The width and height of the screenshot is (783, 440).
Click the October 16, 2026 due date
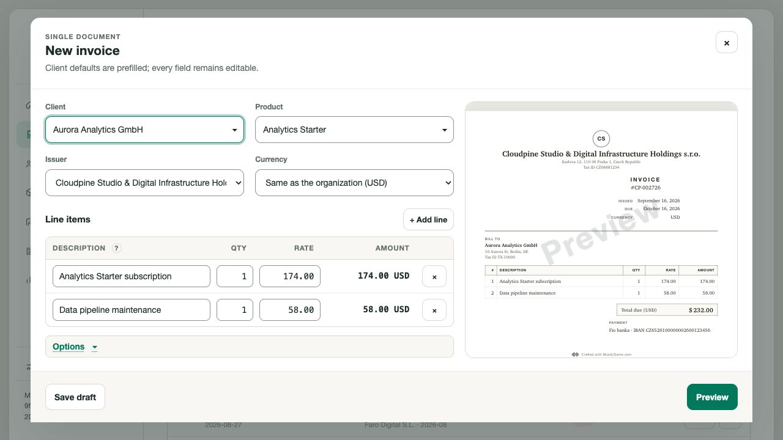click(x=661, y=208)
